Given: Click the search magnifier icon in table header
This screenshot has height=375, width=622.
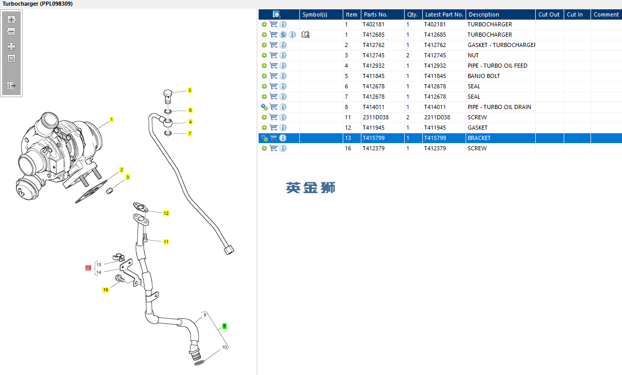Looking at the screenshot, I should 277,14.
